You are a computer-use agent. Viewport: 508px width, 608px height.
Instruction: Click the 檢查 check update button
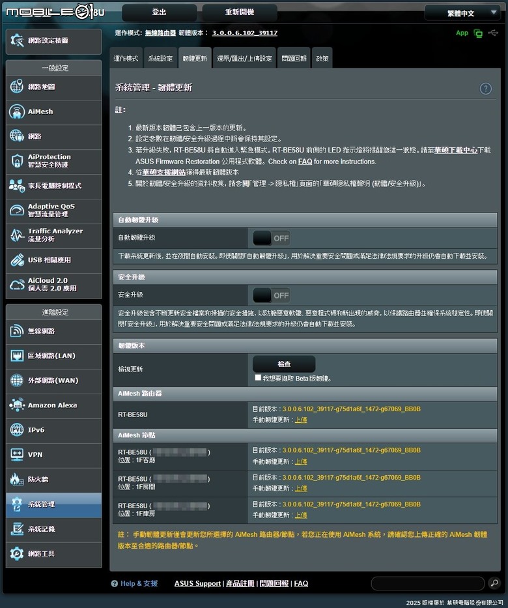click(x=284, y=364)
